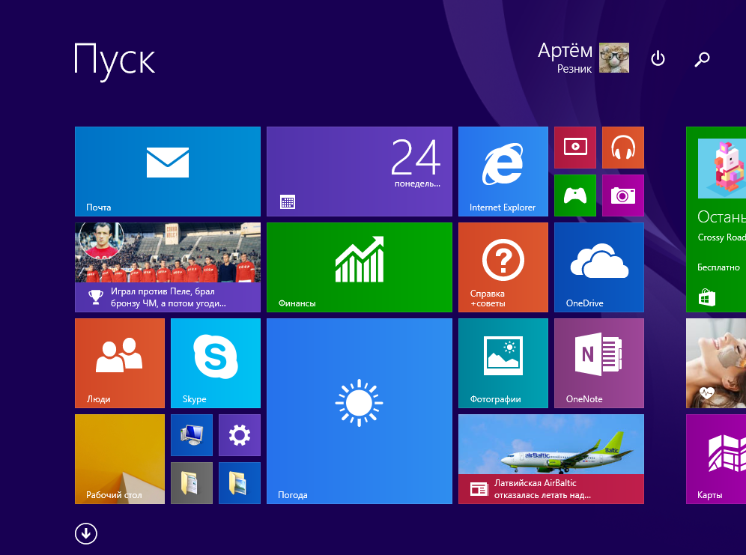
Task: Show all apps with down arrow
Action: (86, 533)
